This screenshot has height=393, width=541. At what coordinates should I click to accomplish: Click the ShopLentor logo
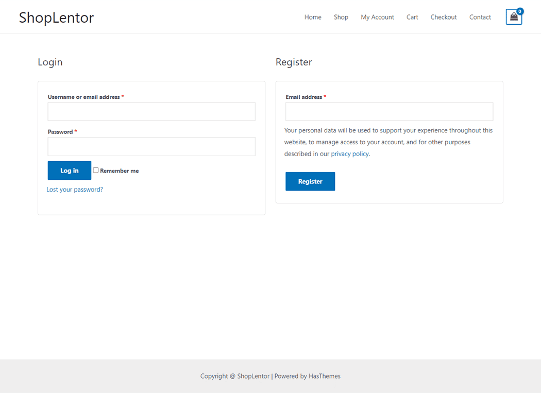tap(56, 17)
